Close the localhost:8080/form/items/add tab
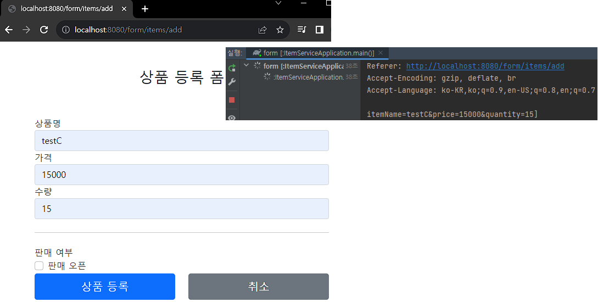 (x=124, y=9)
